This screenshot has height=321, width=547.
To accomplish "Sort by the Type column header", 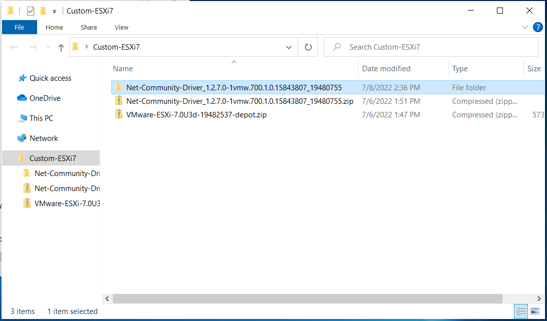I will pos(460,69).
